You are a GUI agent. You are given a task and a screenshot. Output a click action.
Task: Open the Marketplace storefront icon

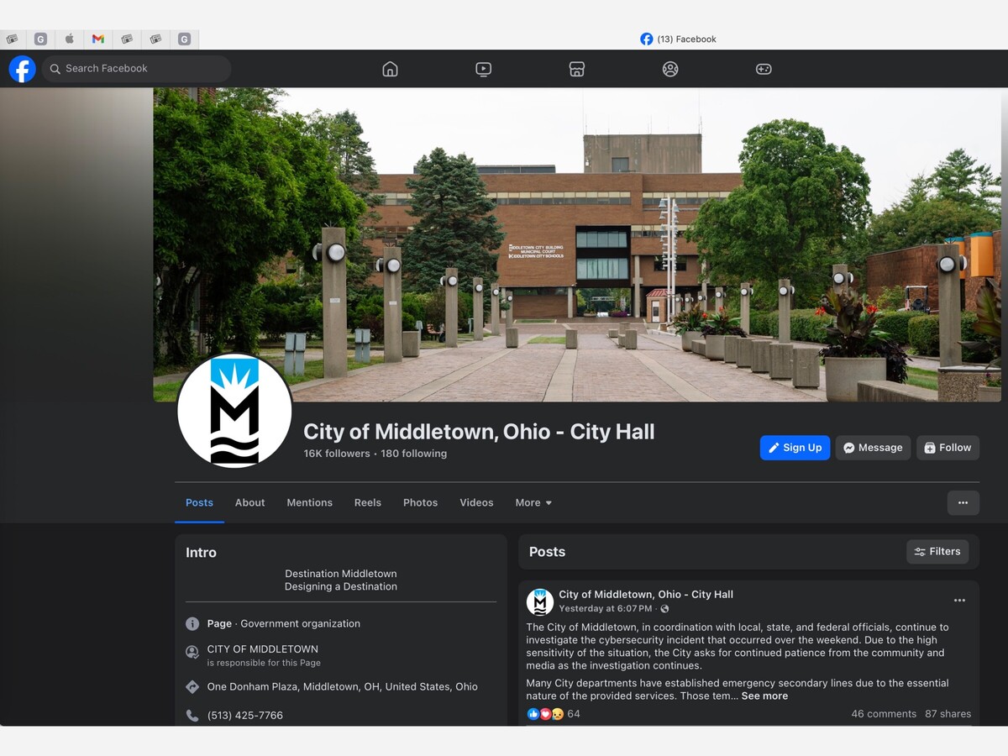pyautogui.click(x=576, y=69)
